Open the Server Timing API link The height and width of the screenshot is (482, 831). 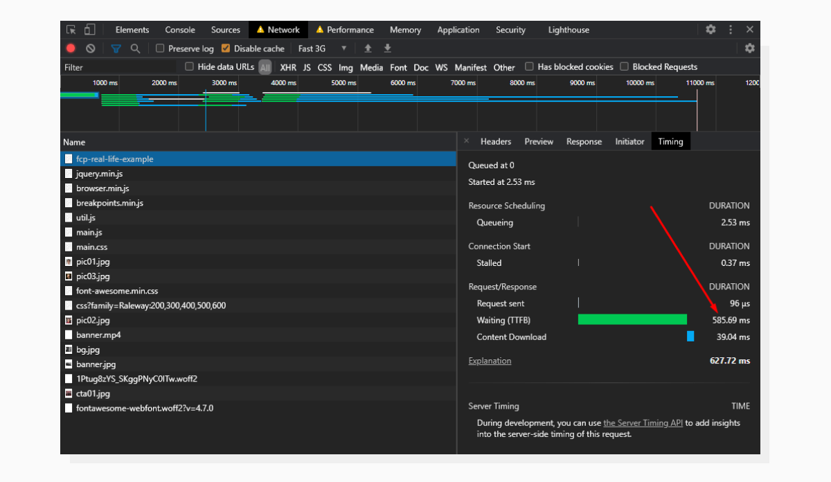[643, 422]
